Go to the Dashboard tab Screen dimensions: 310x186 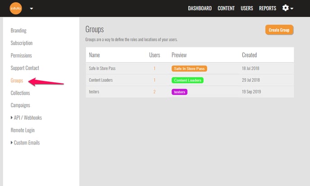(200, 8)
